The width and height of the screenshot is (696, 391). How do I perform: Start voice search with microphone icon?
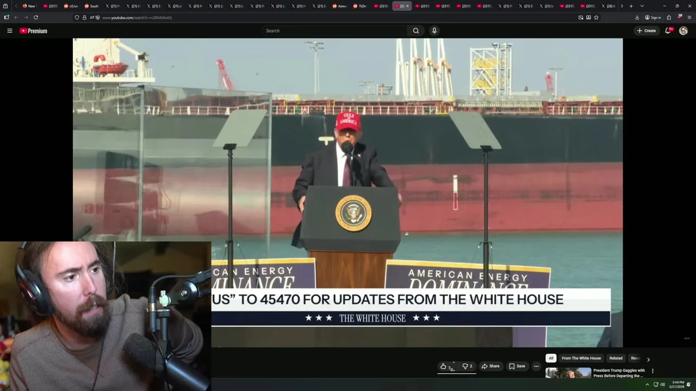tap(434, 31)
